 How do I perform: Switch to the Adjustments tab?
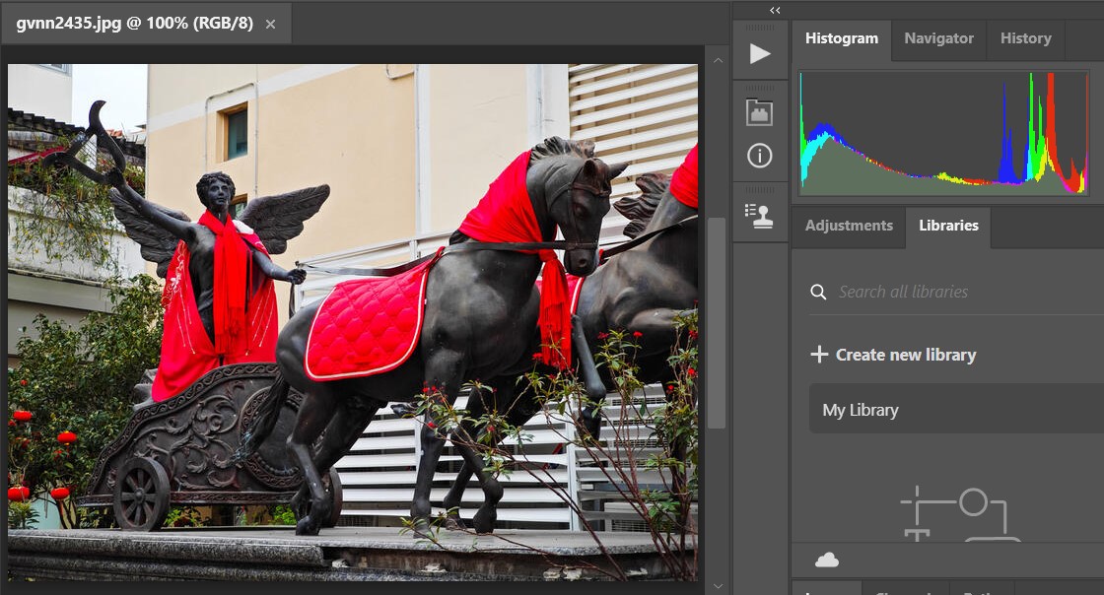(849, 226)
